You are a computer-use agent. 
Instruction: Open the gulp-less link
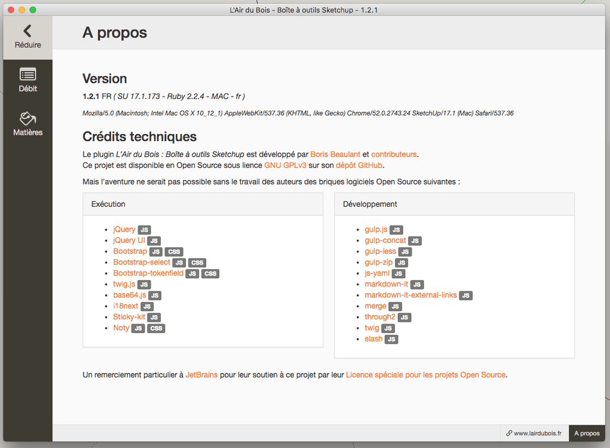380,251
